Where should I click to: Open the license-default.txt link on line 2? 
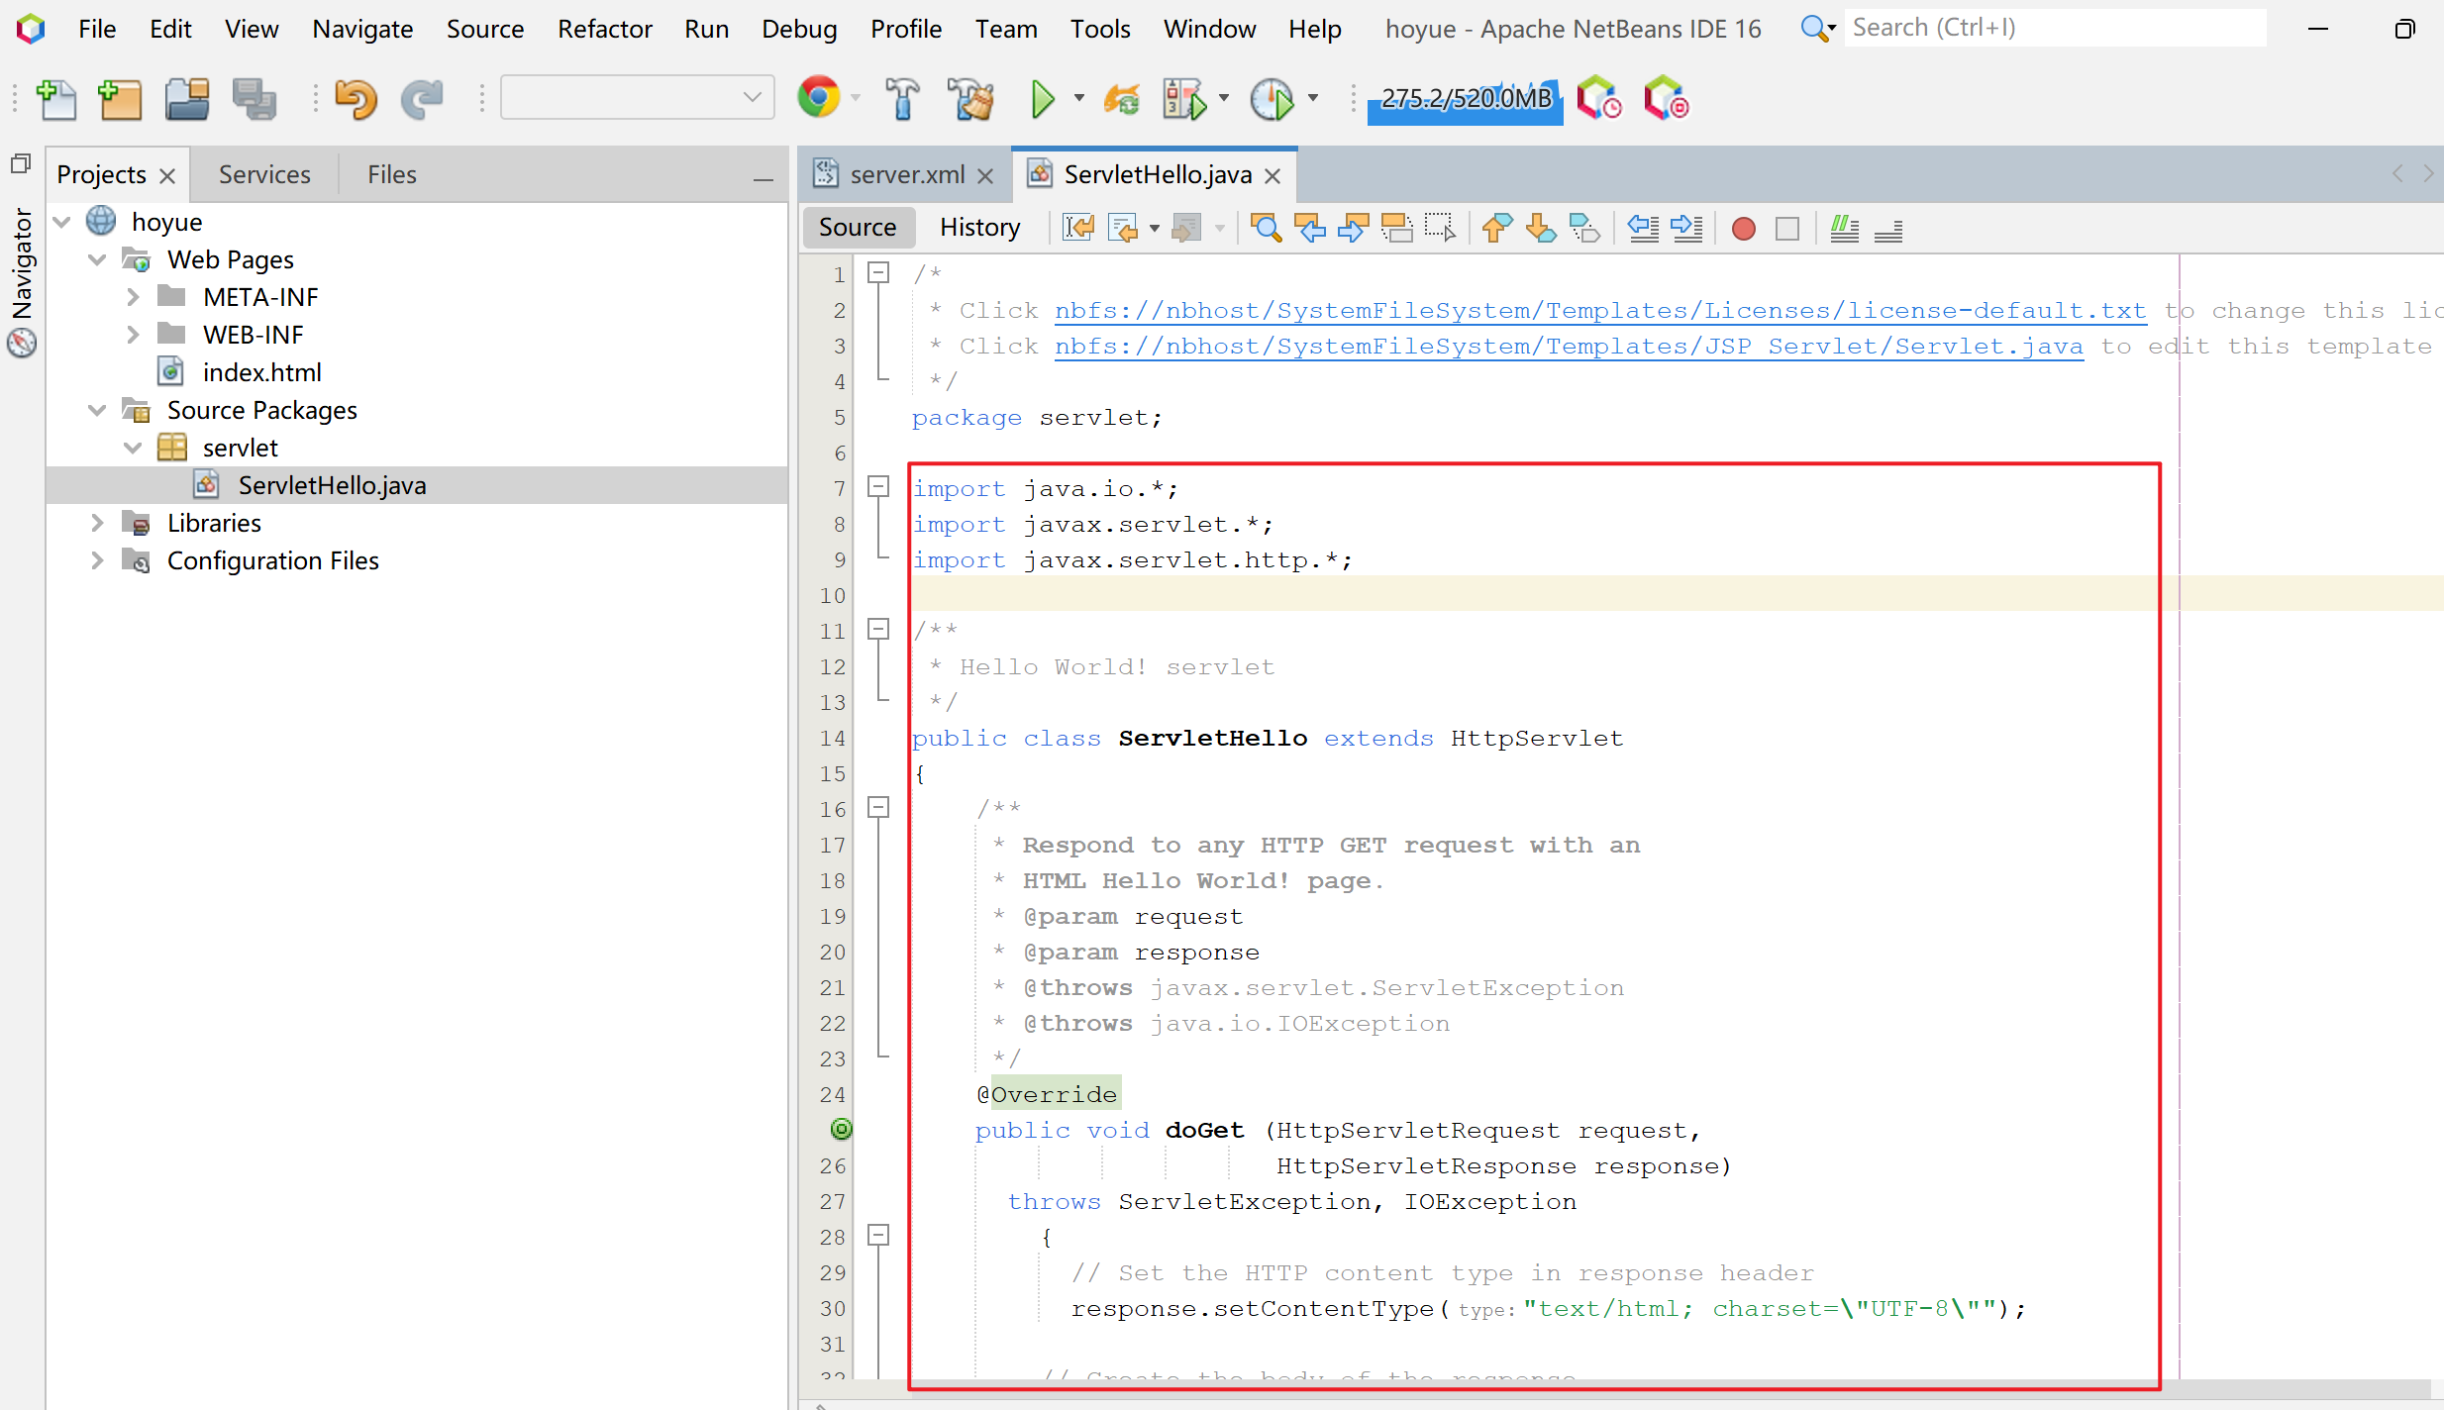tap(1600, 310)
